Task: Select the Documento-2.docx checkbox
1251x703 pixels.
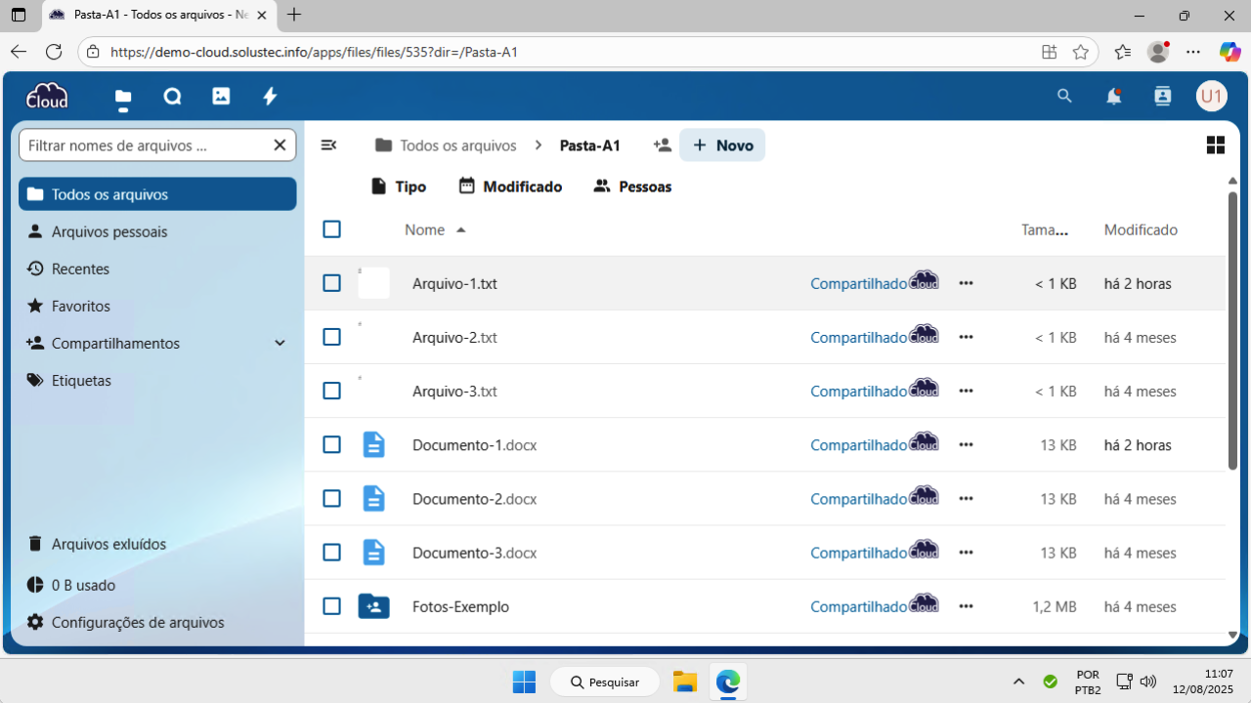Action: 331,499
